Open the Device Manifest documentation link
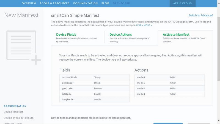220x124 pixels. click(x=13, y=112)
